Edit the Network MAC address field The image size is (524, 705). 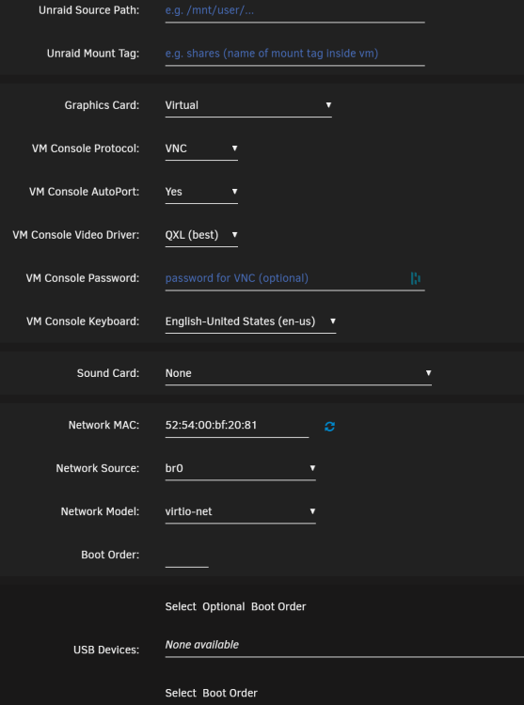coord(236,426)
